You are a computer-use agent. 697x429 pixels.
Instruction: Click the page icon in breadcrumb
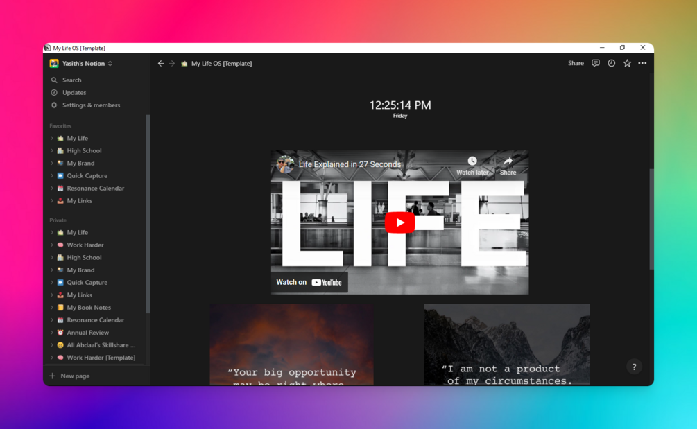pyautogui.click(x=184, y=64)
